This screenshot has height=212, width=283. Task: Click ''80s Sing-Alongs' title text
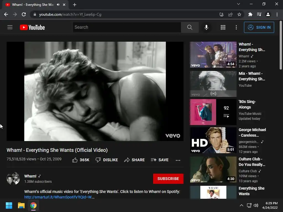click(x=247, y=104)
